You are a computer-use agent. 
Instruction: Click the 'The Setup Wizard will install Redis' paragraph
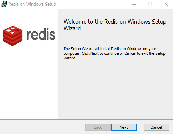[x=114, y=53]
